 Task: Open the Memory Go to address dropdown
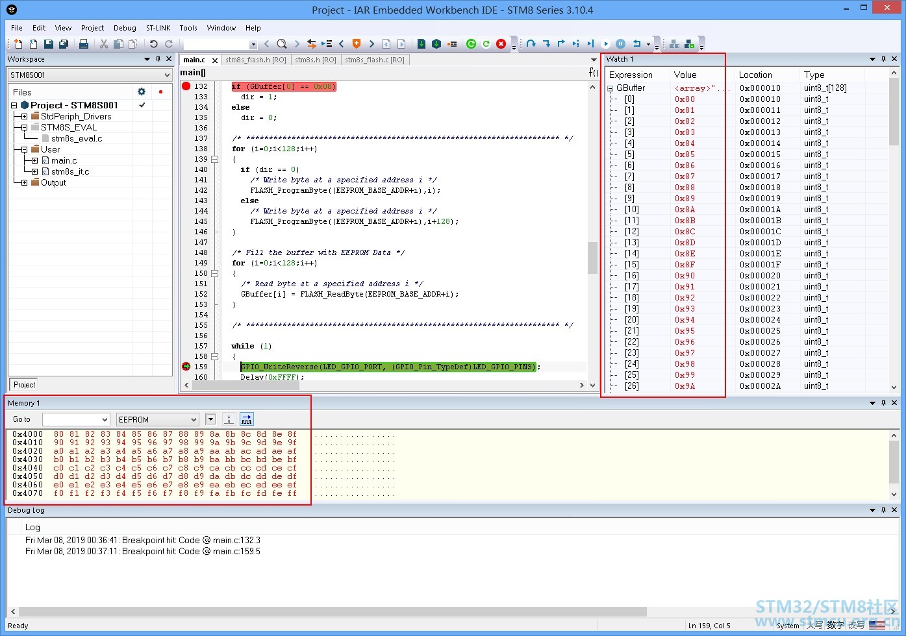105,420
